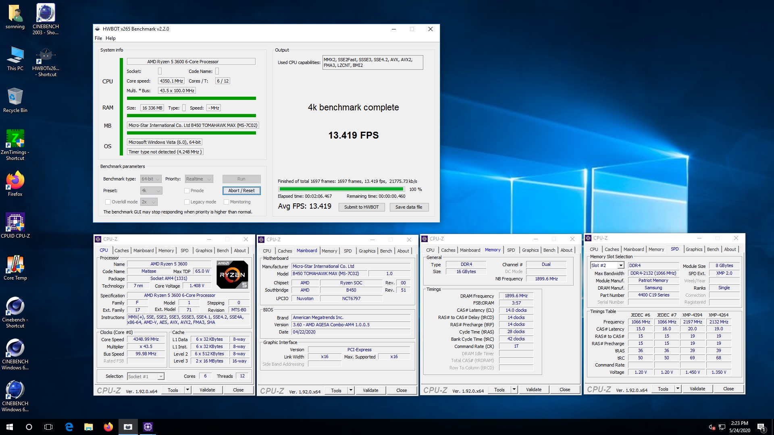Open the Priority Realtime dropdown
Viewport: 774px width, 435px height.
[199, 179]
